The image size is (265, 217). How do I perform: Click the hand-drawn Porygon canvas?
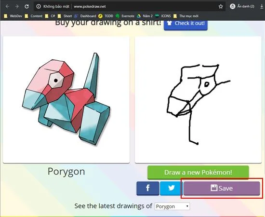point(198,100)
